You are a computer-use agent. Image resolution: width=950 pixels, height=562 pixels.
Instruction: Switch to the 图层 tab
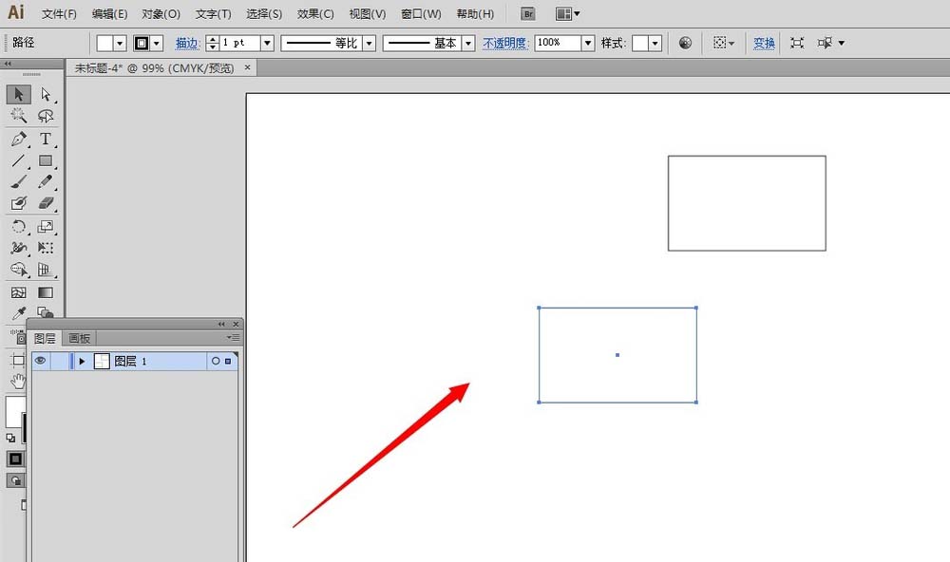pos(45,338)
